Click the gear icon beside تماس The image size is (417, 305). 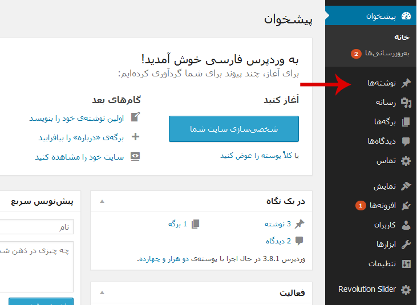click(x=406, y=161)
